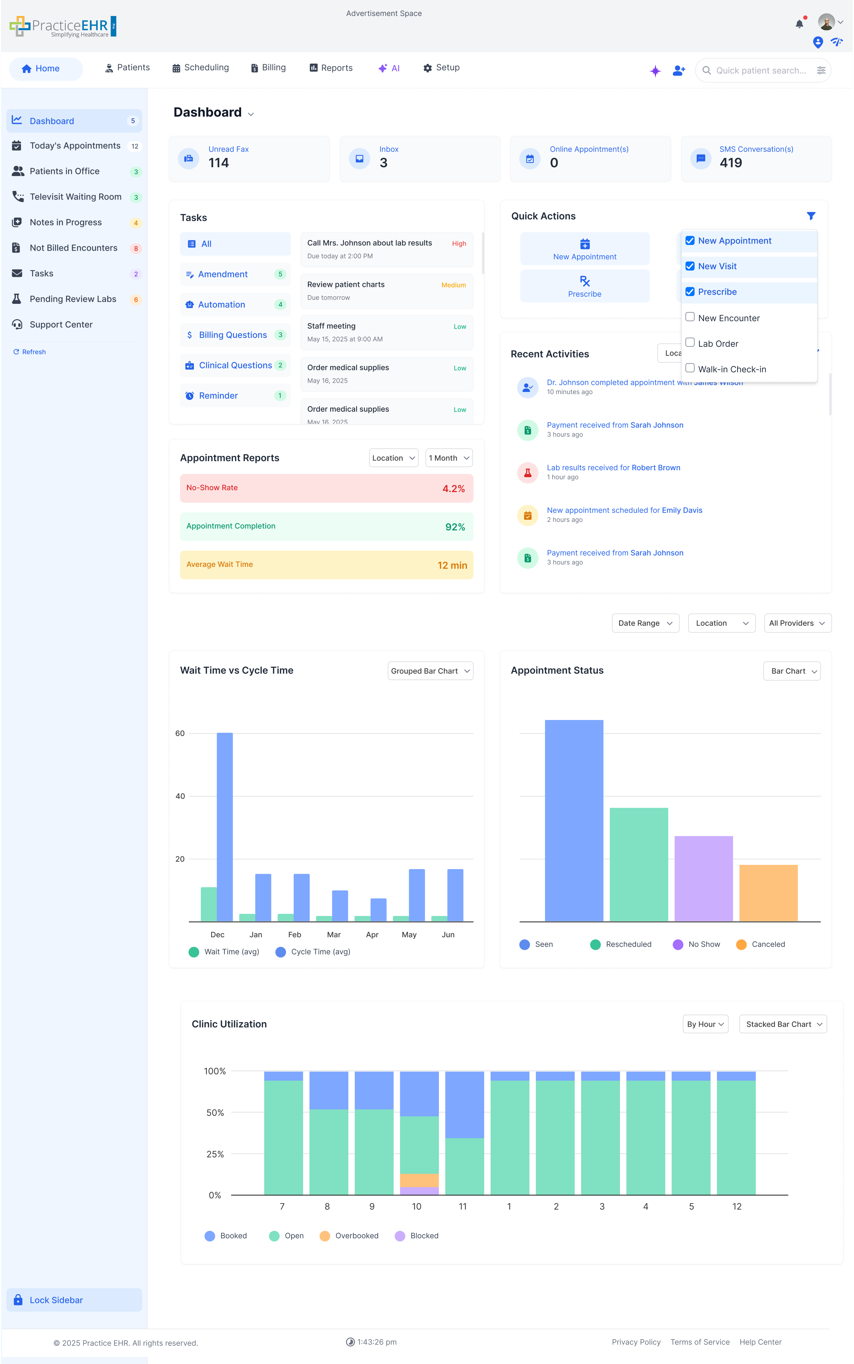Change the Stacked Bar Chart selector
The image size is (854, 1364).
tap(783, 1024)
